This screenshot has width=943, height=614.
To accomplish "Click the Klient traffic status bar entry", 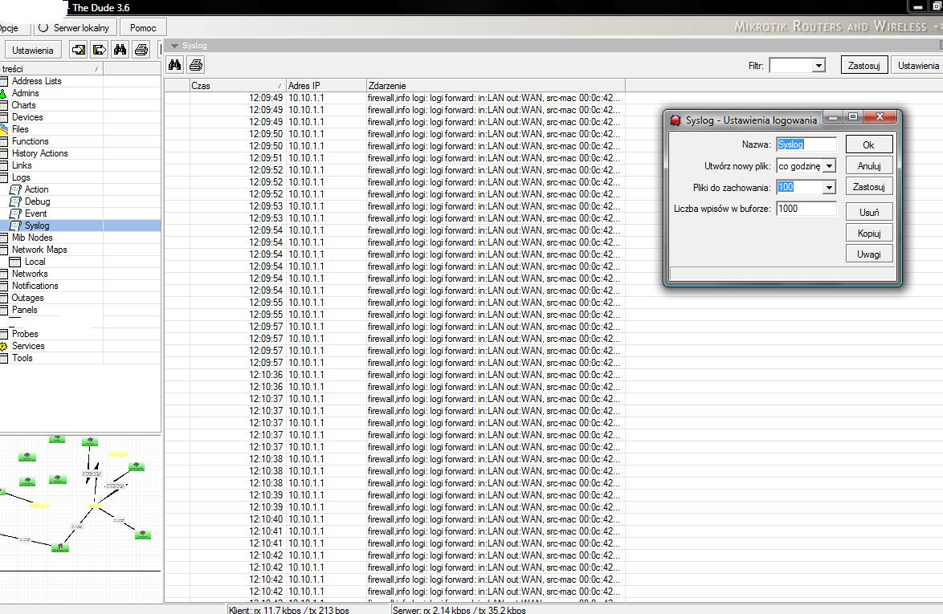I will point(288,610).
